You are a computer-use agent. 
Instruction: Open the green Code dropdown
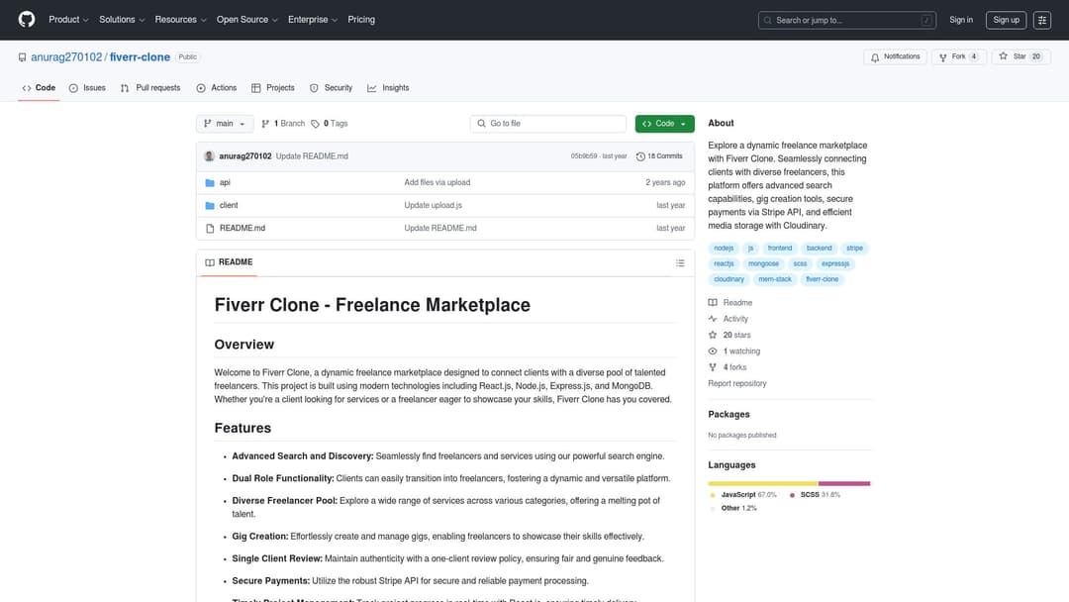665,124
